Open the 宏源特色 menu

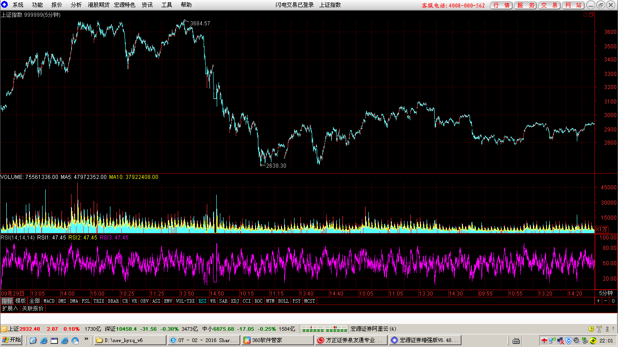point(124,5)
